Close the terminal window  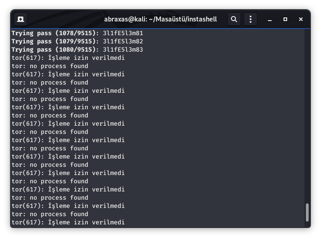tap(301, 19)
